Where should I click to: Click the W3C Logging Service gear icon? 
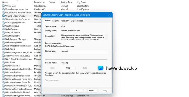coord(3,22)
